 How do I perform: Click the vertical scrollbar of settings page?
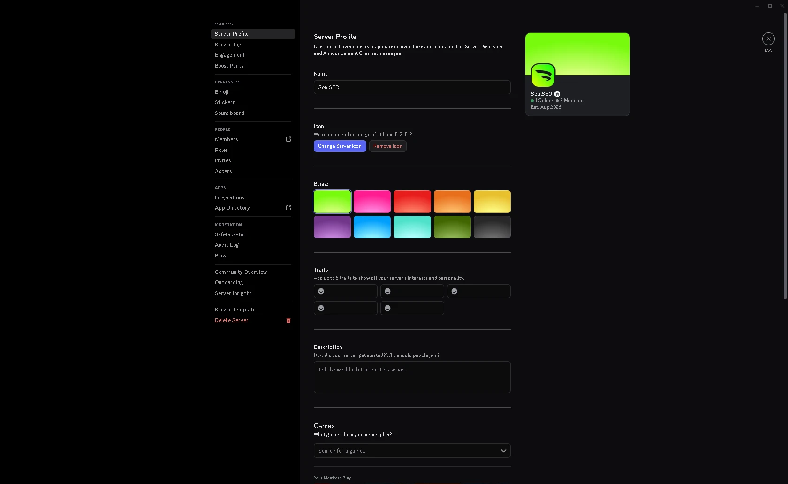pos(785,156)
